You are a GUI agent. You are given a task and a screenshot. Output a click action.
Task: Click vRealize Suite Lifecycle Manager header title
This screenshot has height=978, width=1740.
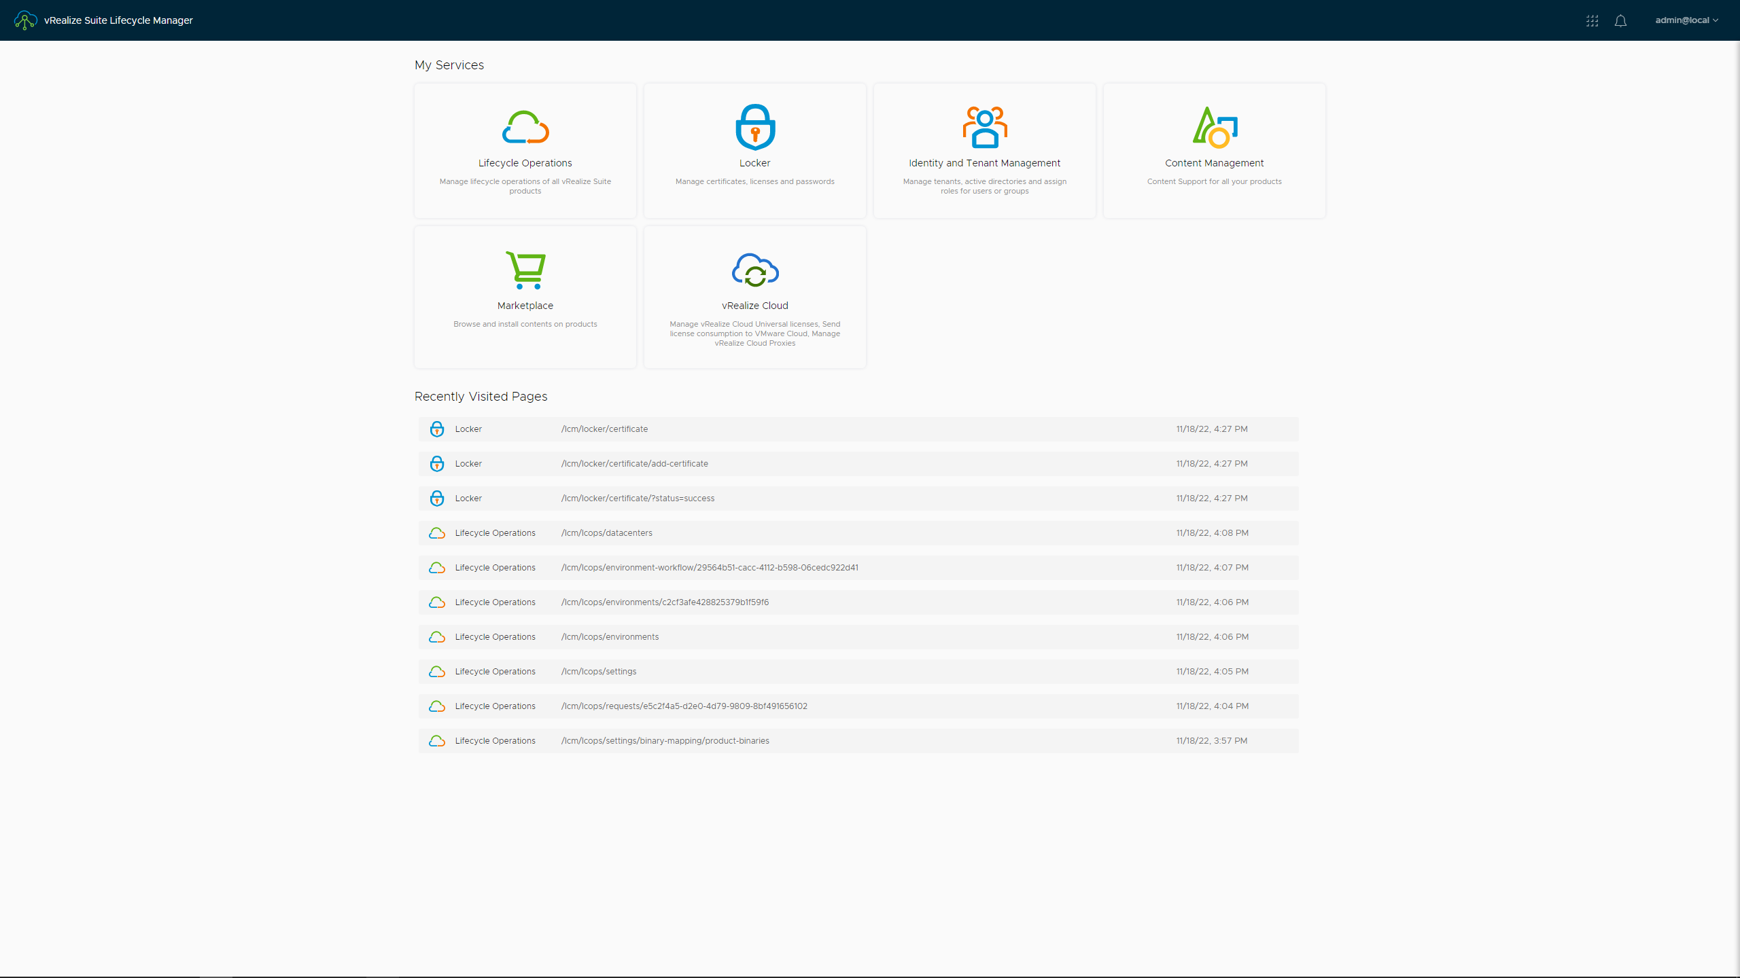tap(118, 20)
